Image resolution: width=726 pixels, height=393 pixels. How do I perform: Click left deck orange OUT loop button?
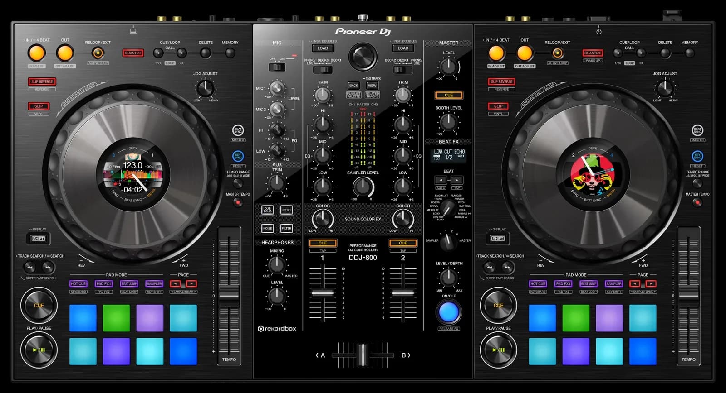click(65, 53)
